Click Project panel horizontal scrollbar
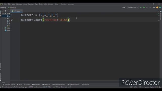162x91 pixels. point(3,82)
